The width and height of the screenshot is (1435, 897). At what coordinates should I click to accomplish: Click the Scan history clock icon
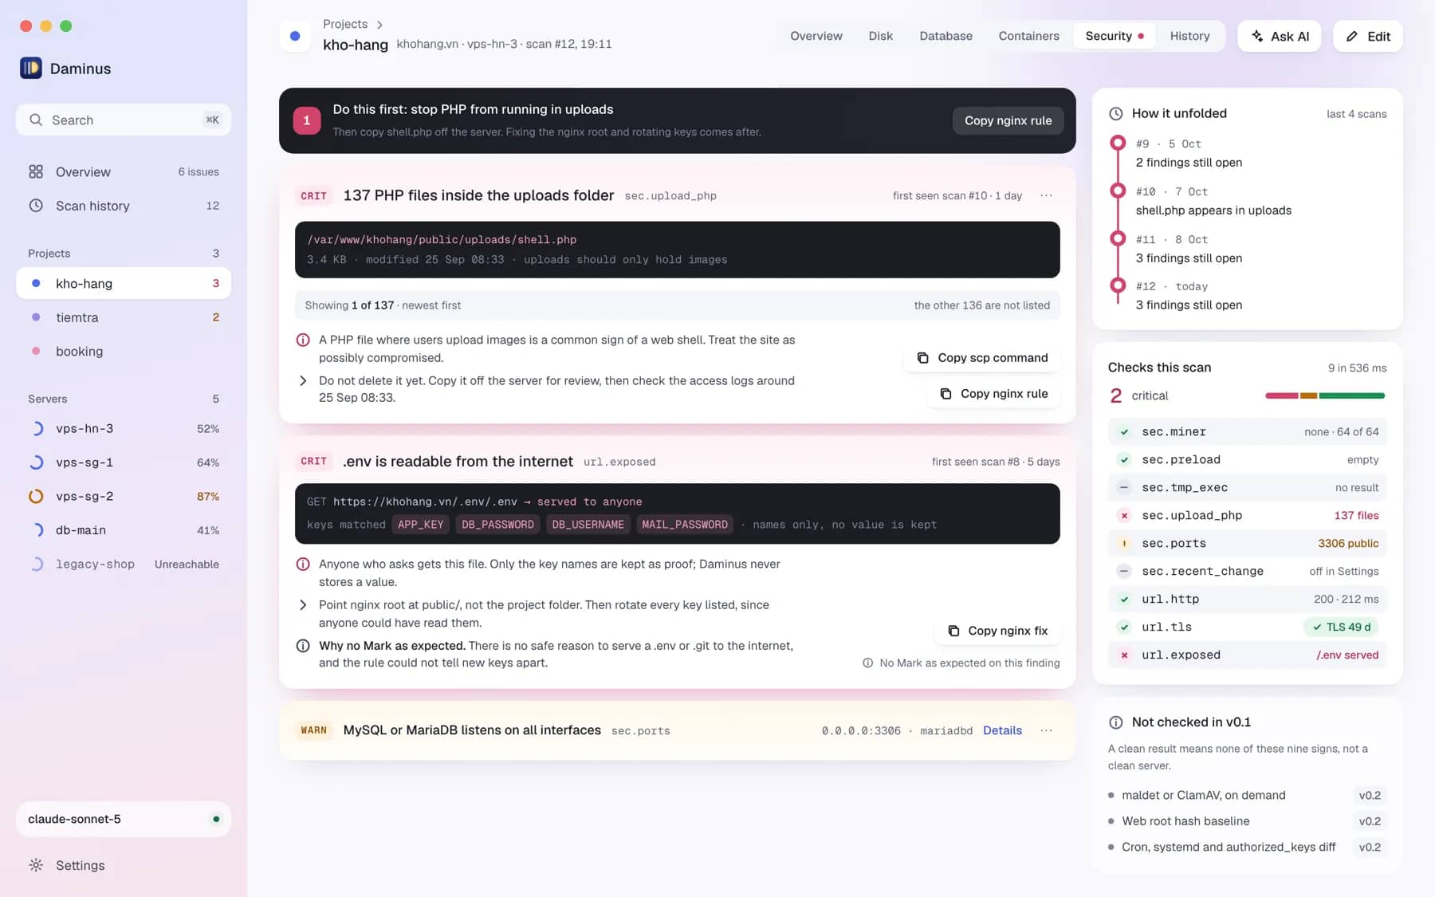36,205
